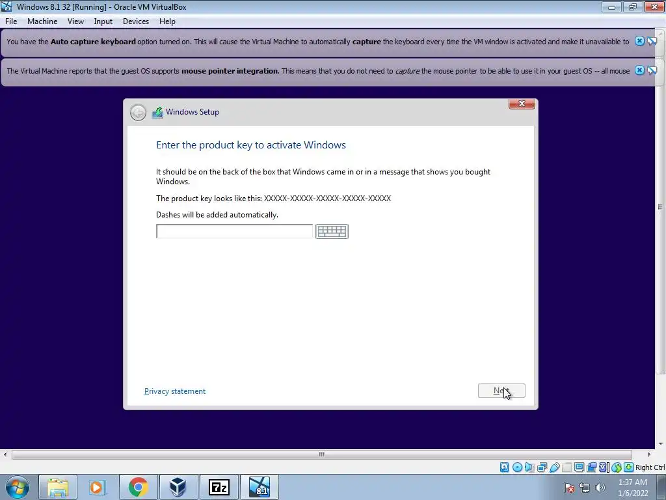
Task: Click the 'Enter the product key to activate Windows' heading
Action: tap(251, 145)
